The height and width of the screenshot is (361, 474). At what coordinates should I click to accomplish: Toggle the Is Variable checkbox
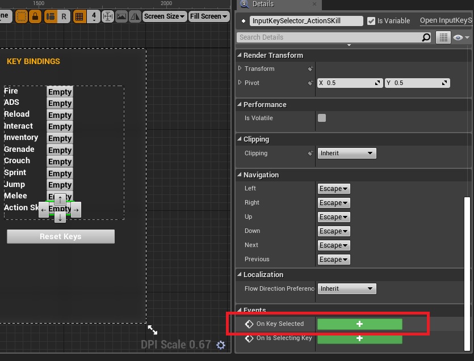tap(371, 21)
